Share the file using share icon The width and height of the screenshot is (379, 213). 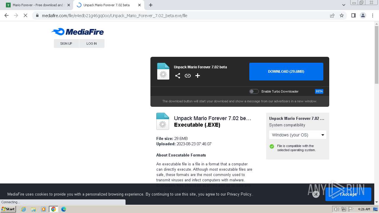(x=178, y=76)
